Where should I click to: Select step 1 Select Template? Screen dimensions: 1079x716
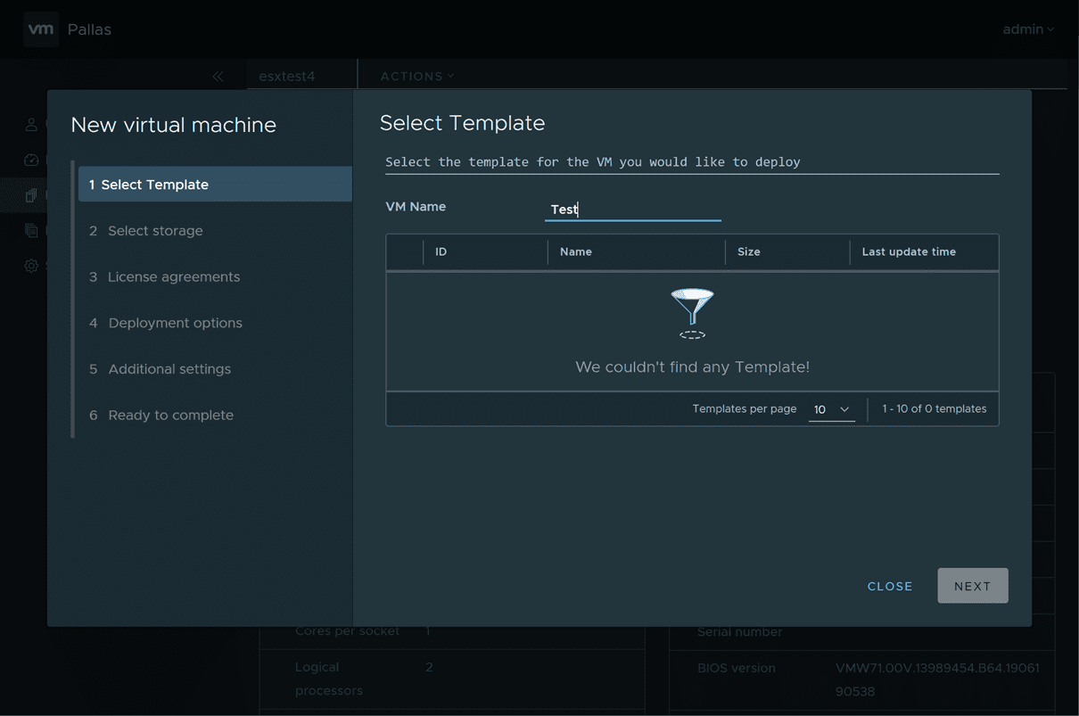(154, 185)
